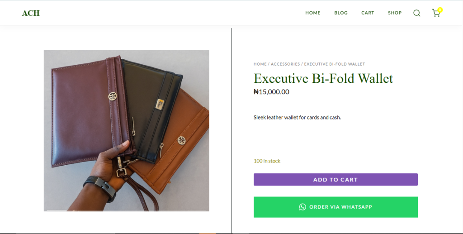
Task: Go to HOME in the top navigation
Action: click(x=312, y=13)
